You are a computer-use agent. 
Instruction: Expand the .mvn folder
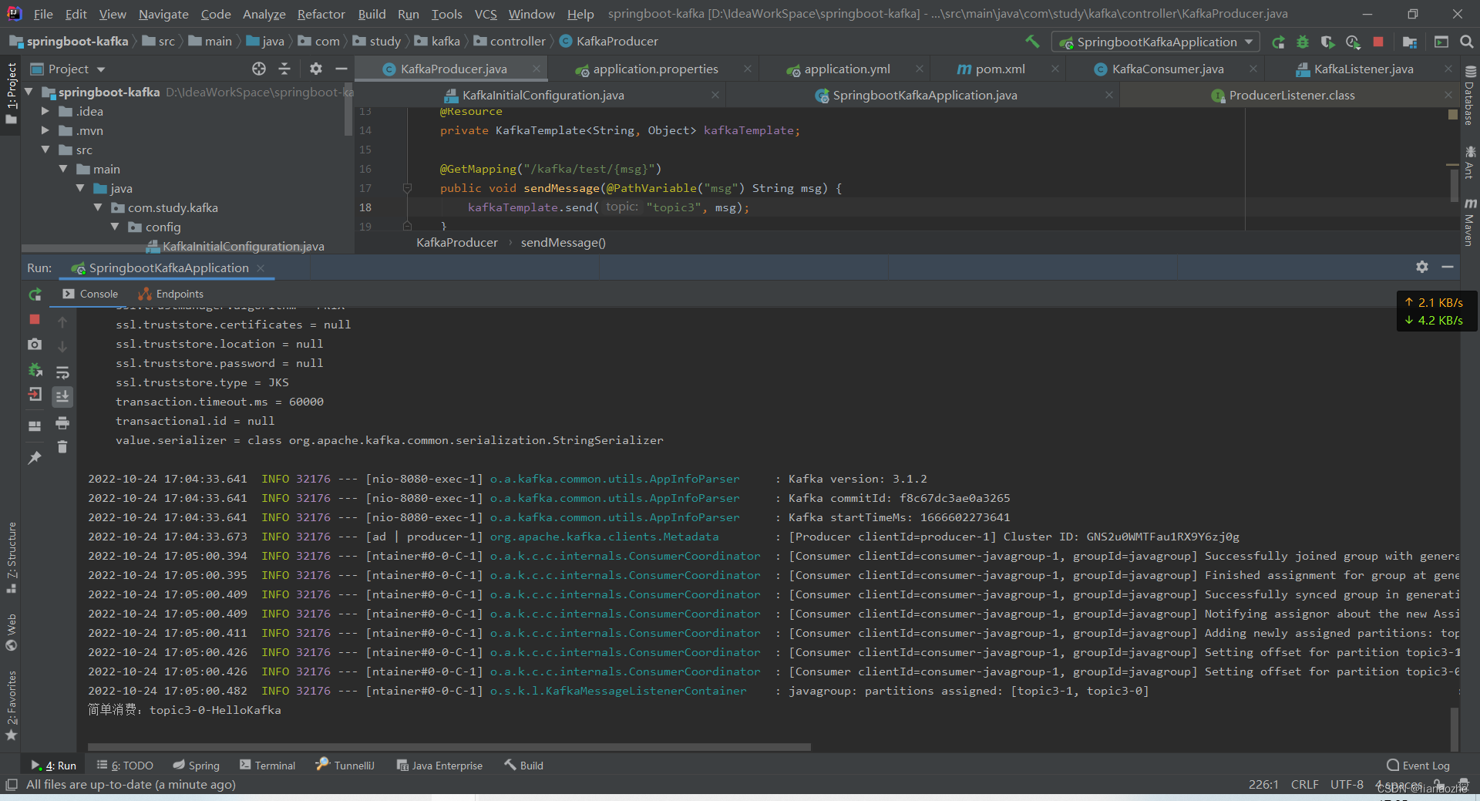(x=45, y=130)
